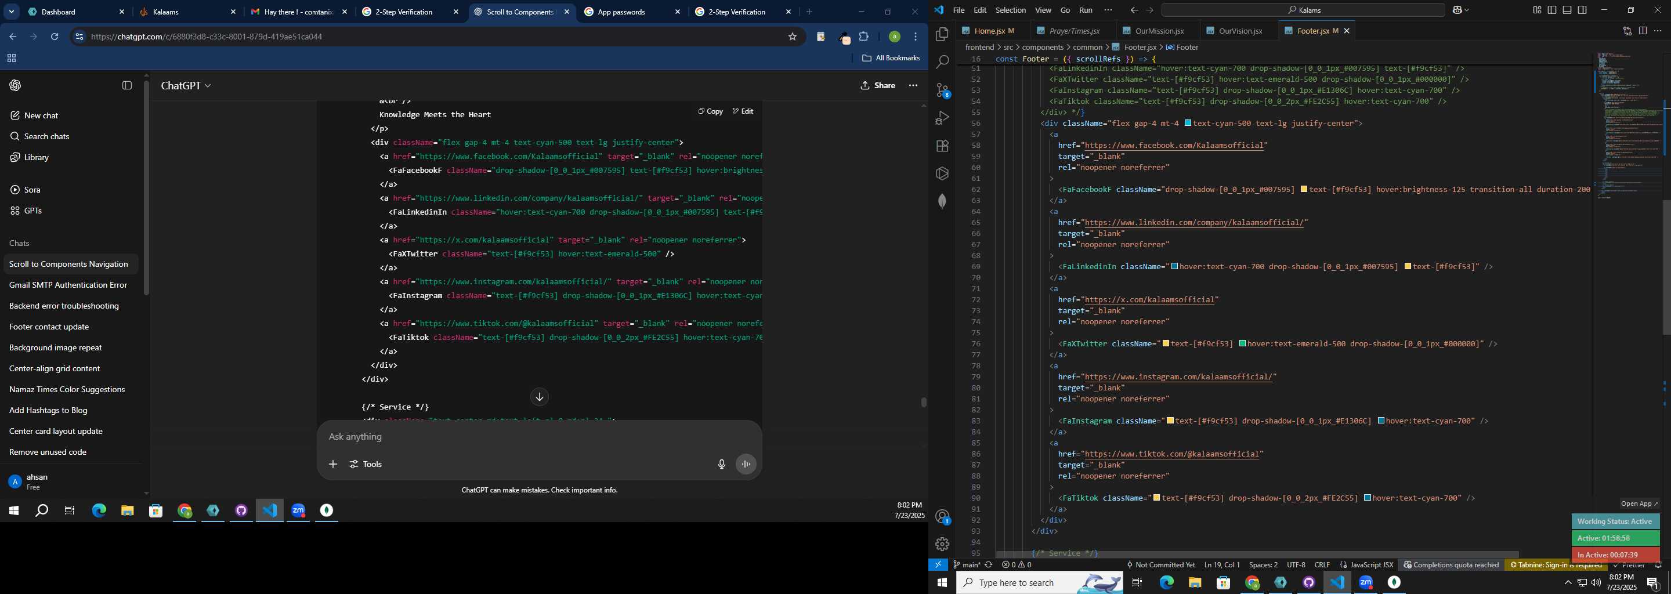Viewport: 1671px width, 594px height.
Task: Click the microphone dictate icon in prompt box
Action: [721, 464]
